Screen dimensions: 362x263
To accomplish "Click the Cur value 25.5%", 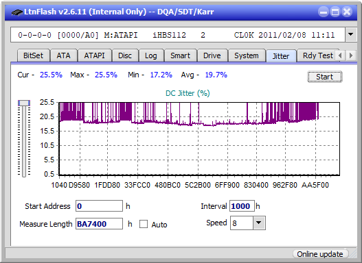I will pos(51,75).
